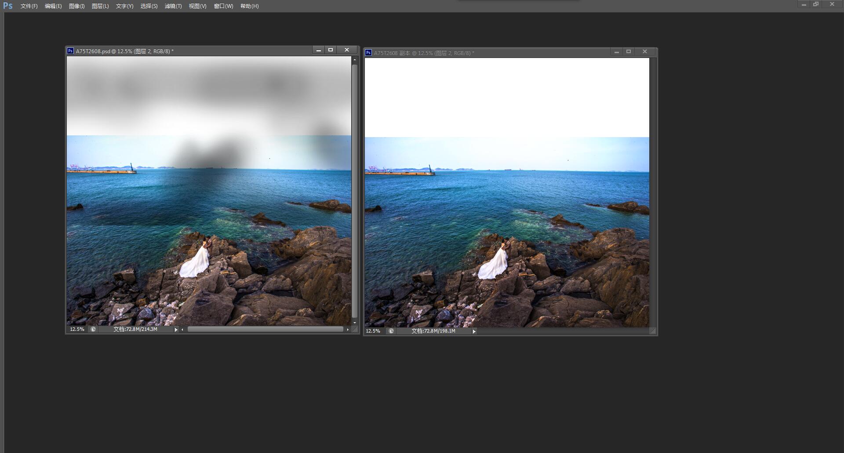Click the 12.5% zoom field in 副本 window
The height and width of the screenshot is (453, 844).
[373, 331]
